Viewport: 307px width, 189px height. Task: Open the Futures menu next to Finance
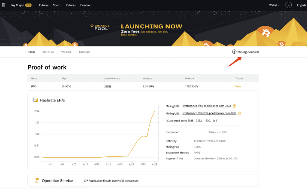[71, 5]
